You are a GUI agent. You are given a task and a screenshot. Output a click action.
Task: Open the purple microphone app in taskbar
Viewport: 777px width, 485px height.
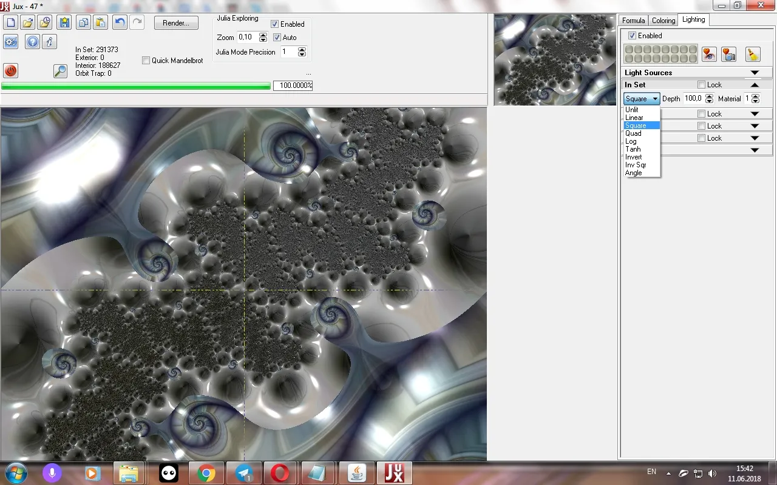coord(52,473)
